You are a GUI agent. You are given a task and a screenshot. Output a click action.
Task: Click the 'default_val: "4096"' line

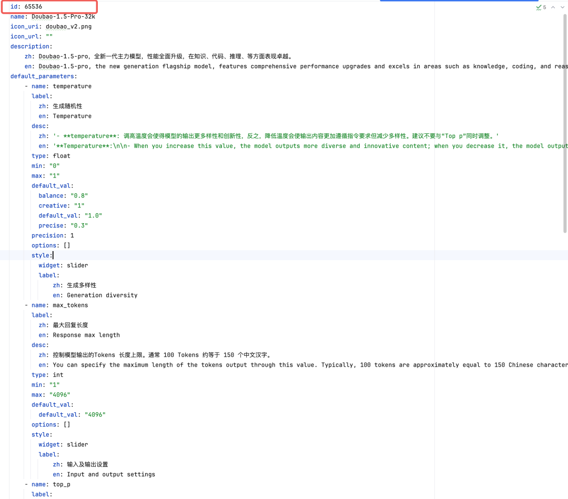(x=72, y=414)
